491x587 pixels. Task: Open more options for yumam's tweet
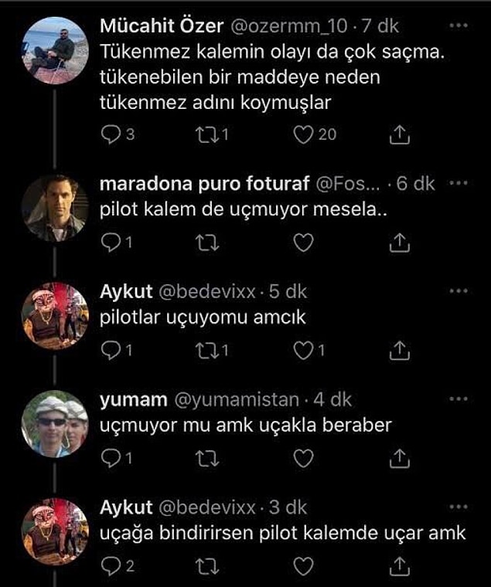[x=459, y=399]
